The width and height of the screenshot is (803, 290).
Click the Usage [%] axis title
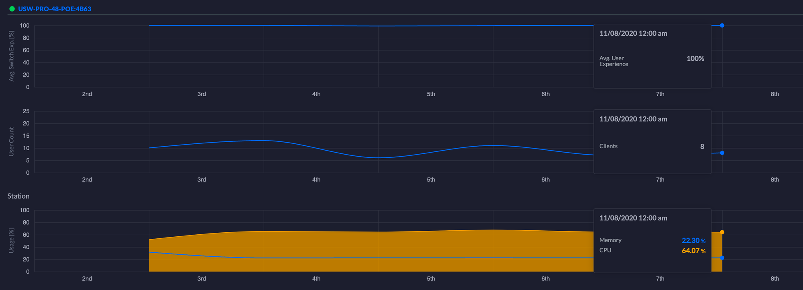(12, 240)
